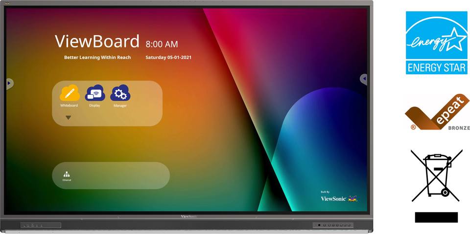Open the left side toolbar arrow

(9, 84)
